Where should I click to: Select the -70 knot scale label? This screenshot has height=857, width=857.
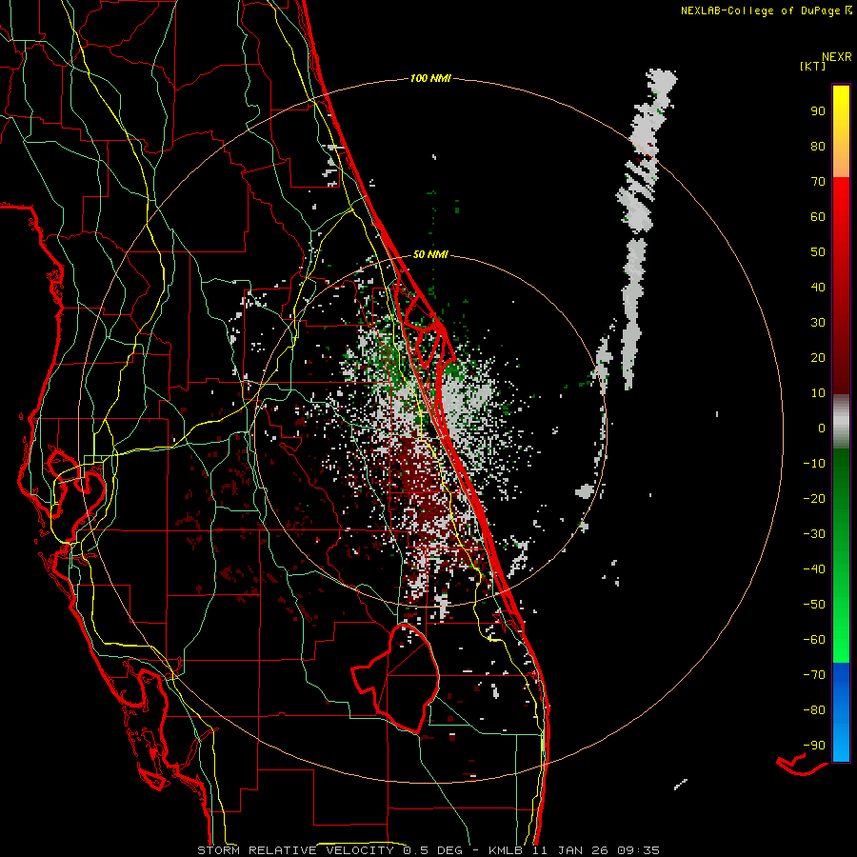[814, 675]
